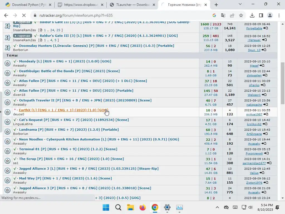Open Atlas Fallen Portable topic

coord(76,91)
